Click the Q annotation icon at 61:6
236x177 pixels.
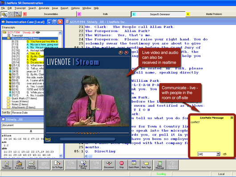[10, 86]
